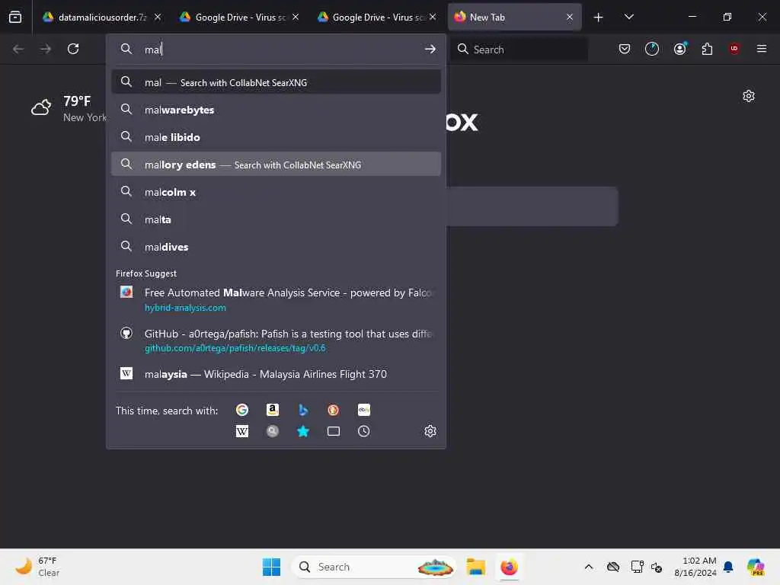Search open tabs with the tab icon
This screenshot has width=780, height=585.
click(334, 431)
